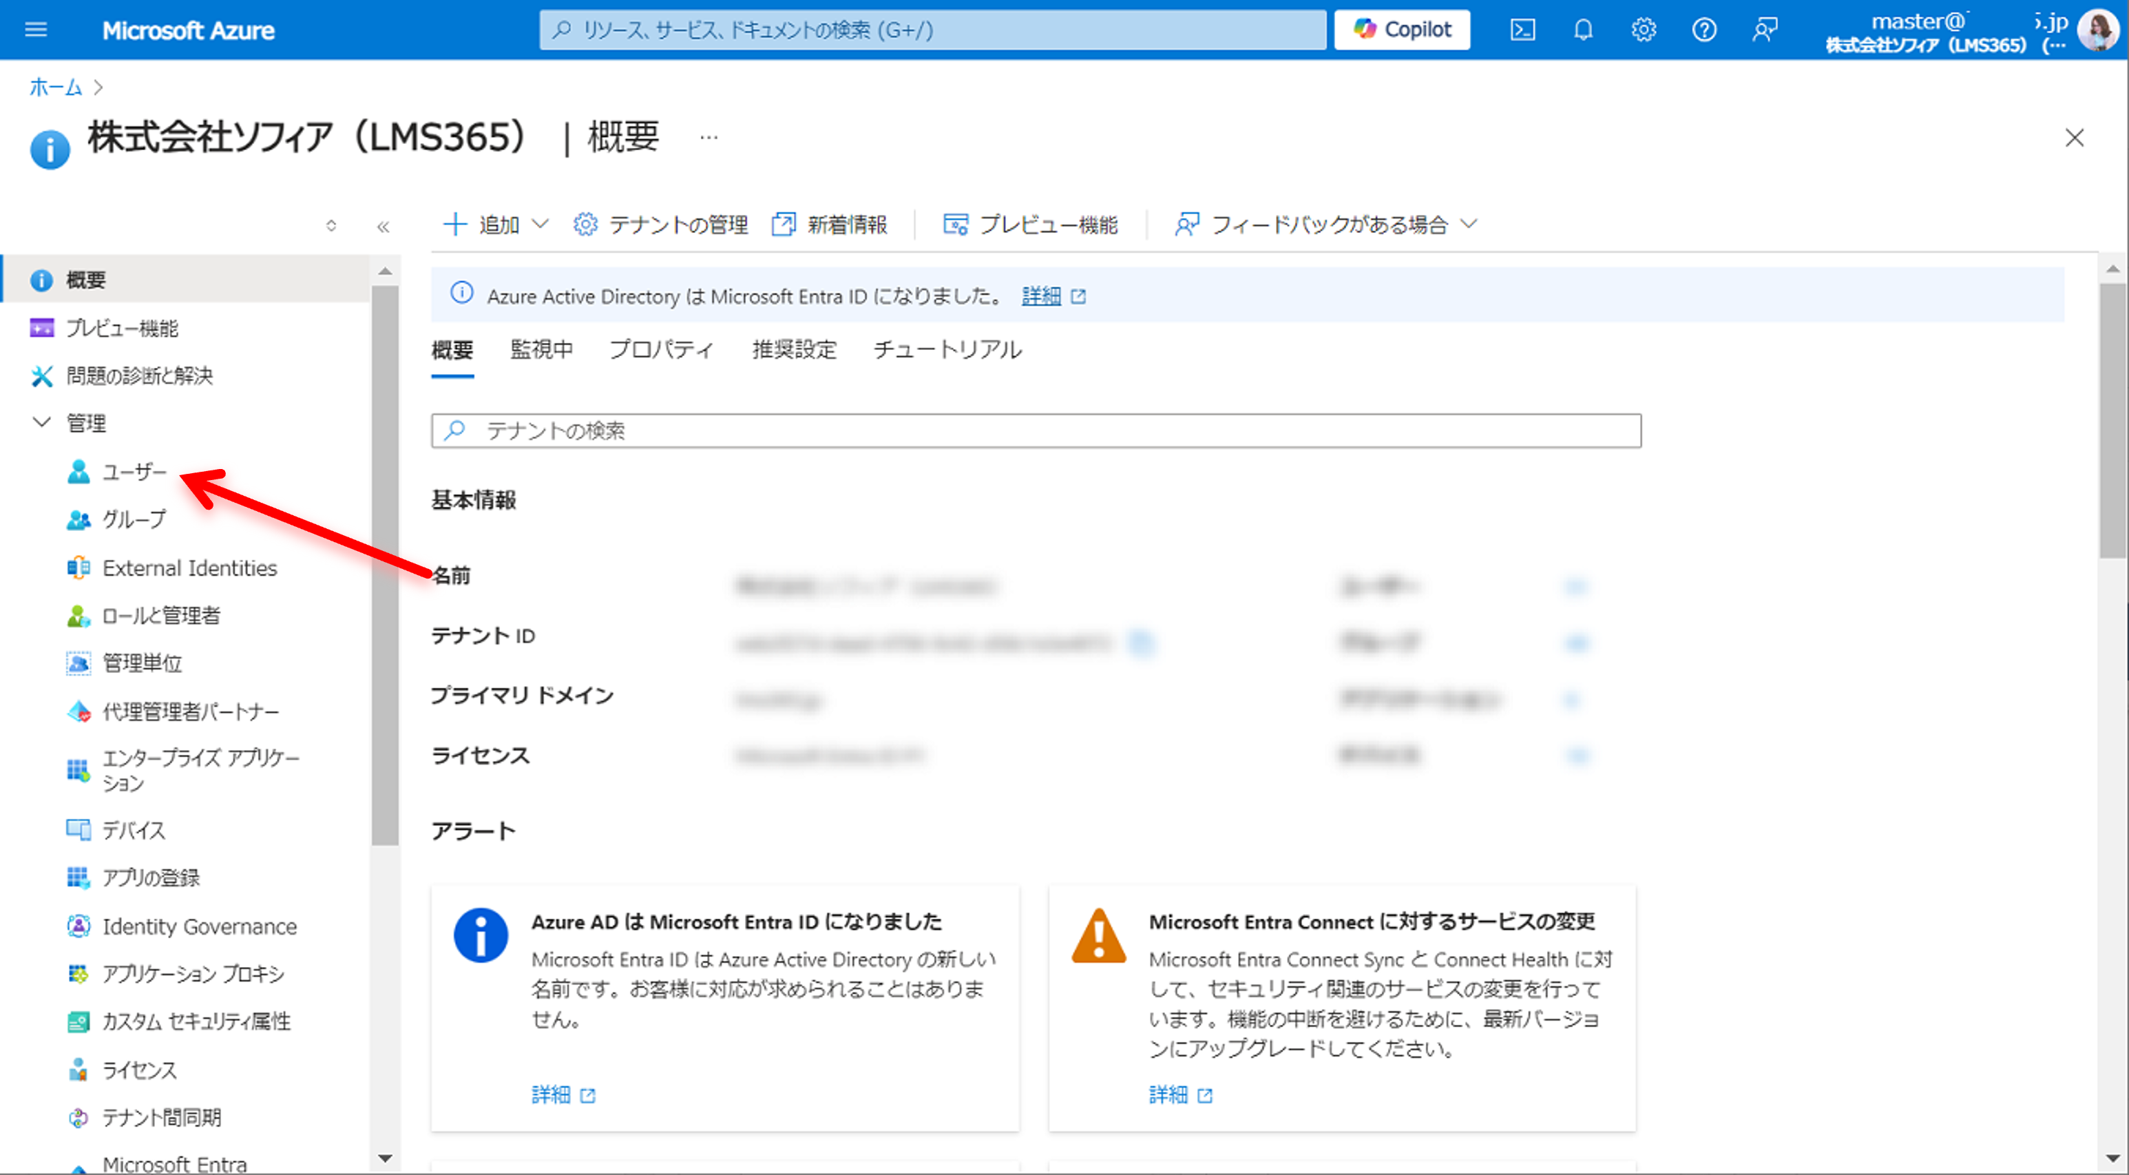The width and height of the screenshot is (2129, 1175).
Task: Toggle sidebar expand-collapse arrows
Action: (331, 226)
